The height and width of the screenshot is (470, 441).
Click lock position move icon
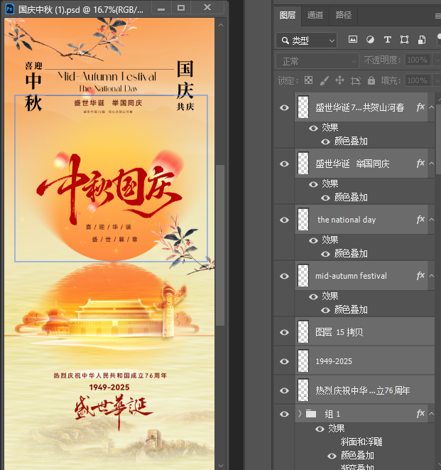339,80
